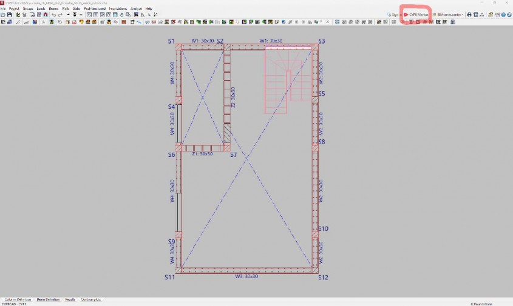
Task: Open the Analyse menu
Action: point(136,8)
